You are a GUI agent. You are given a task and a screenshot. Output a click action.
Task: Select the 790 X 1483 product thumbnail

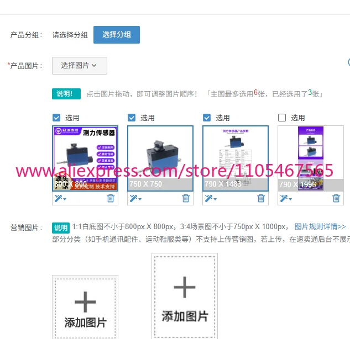click(236, 158)
